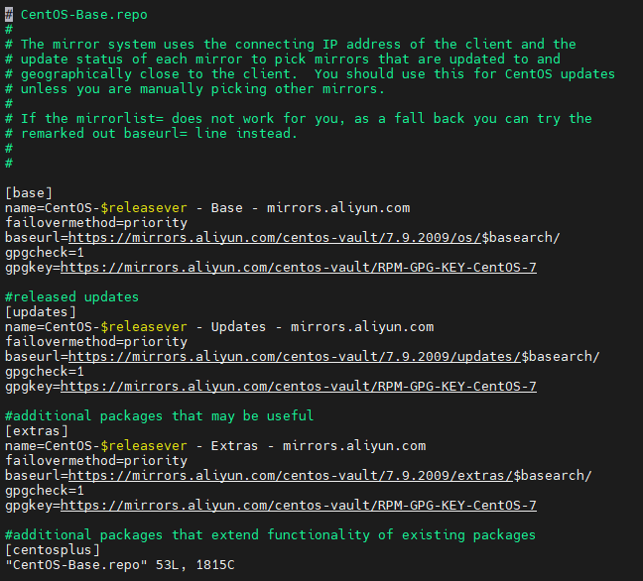Click the "#released updates" comment line
The image size is (643, 581).
72,297
